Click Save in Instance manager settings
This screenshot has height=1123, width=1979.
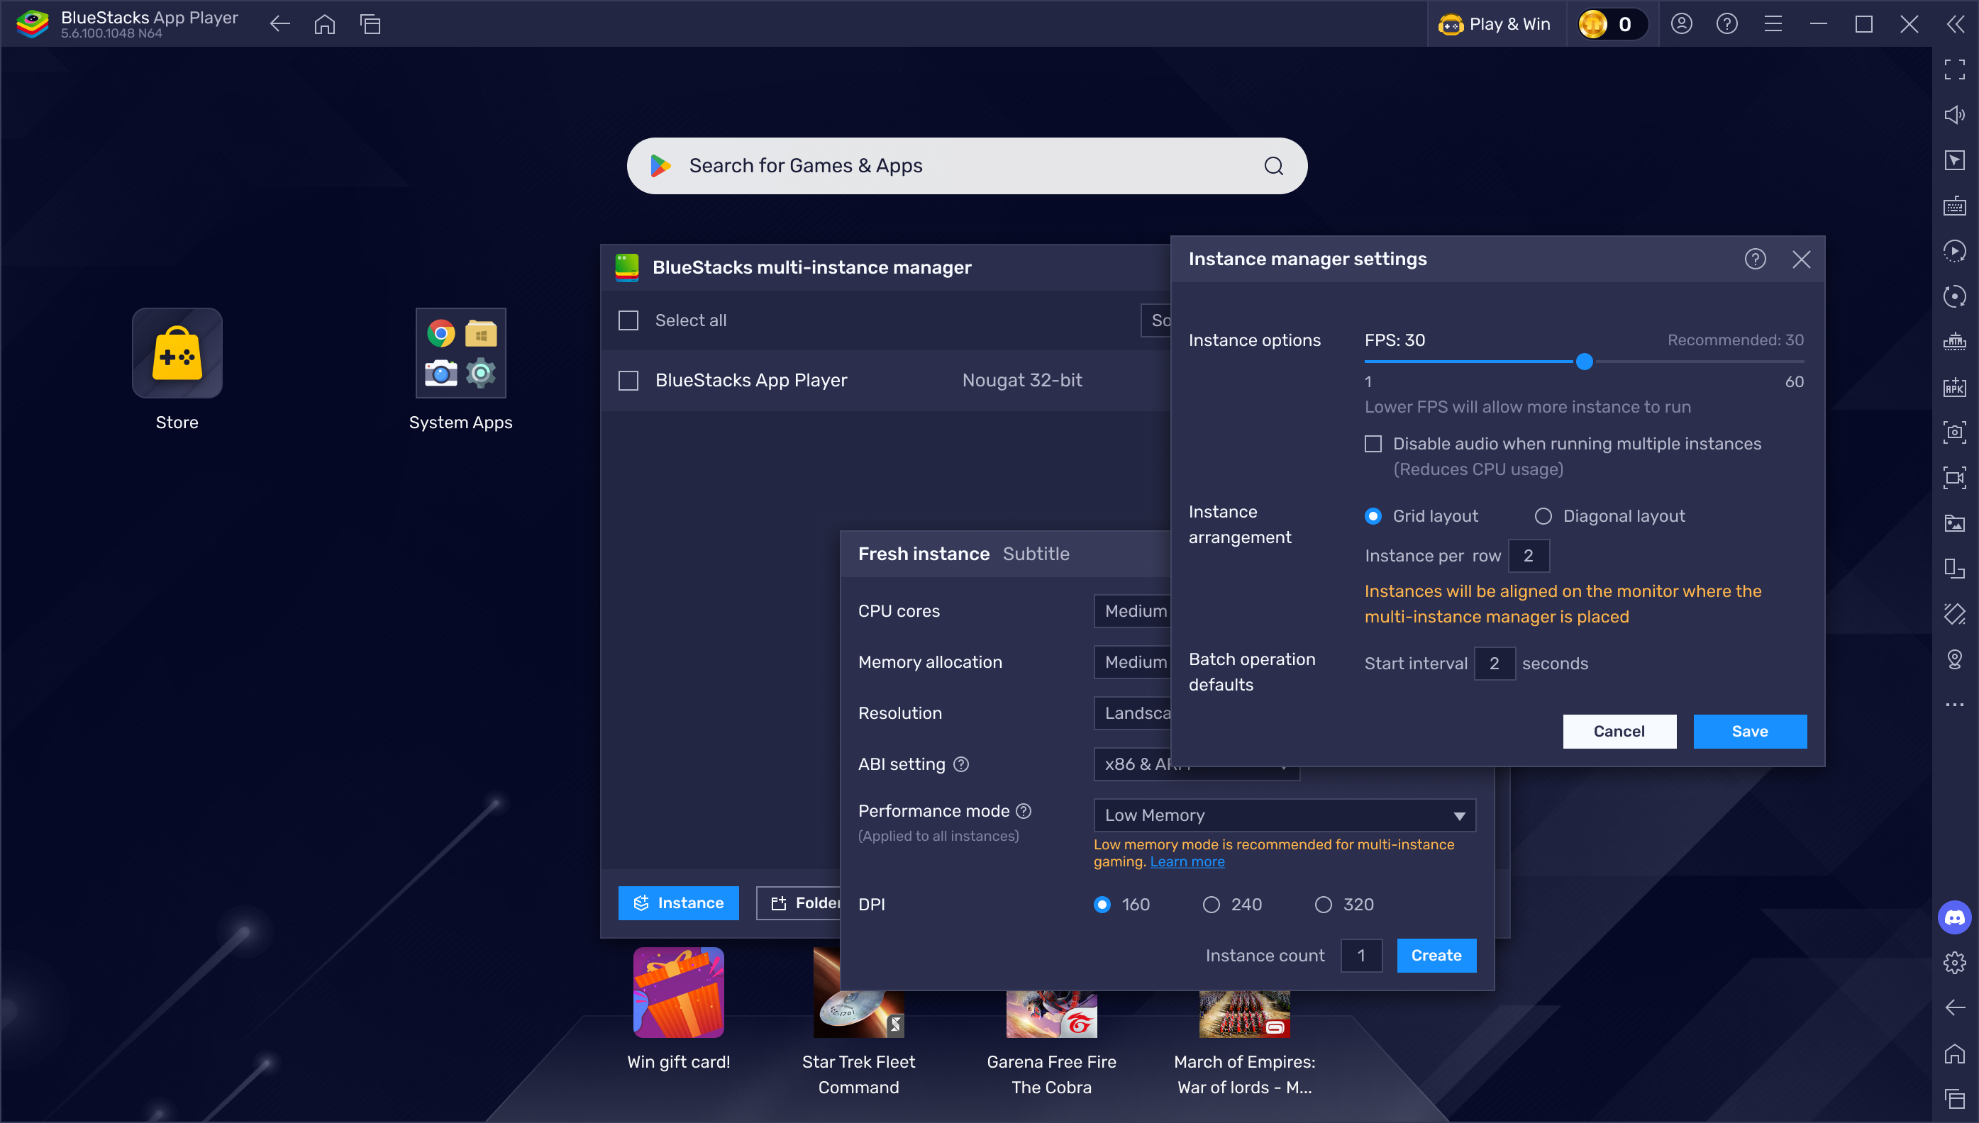[x=1750, y=731]
